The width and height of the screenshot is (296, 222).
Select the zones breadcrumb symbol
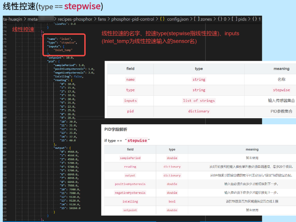206,19
